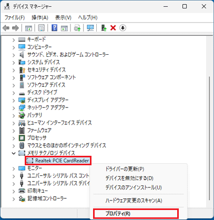Click the バッテリ battery icon
Image resolution: width=214 pixels, height=220 pixels.
[22, 115]
